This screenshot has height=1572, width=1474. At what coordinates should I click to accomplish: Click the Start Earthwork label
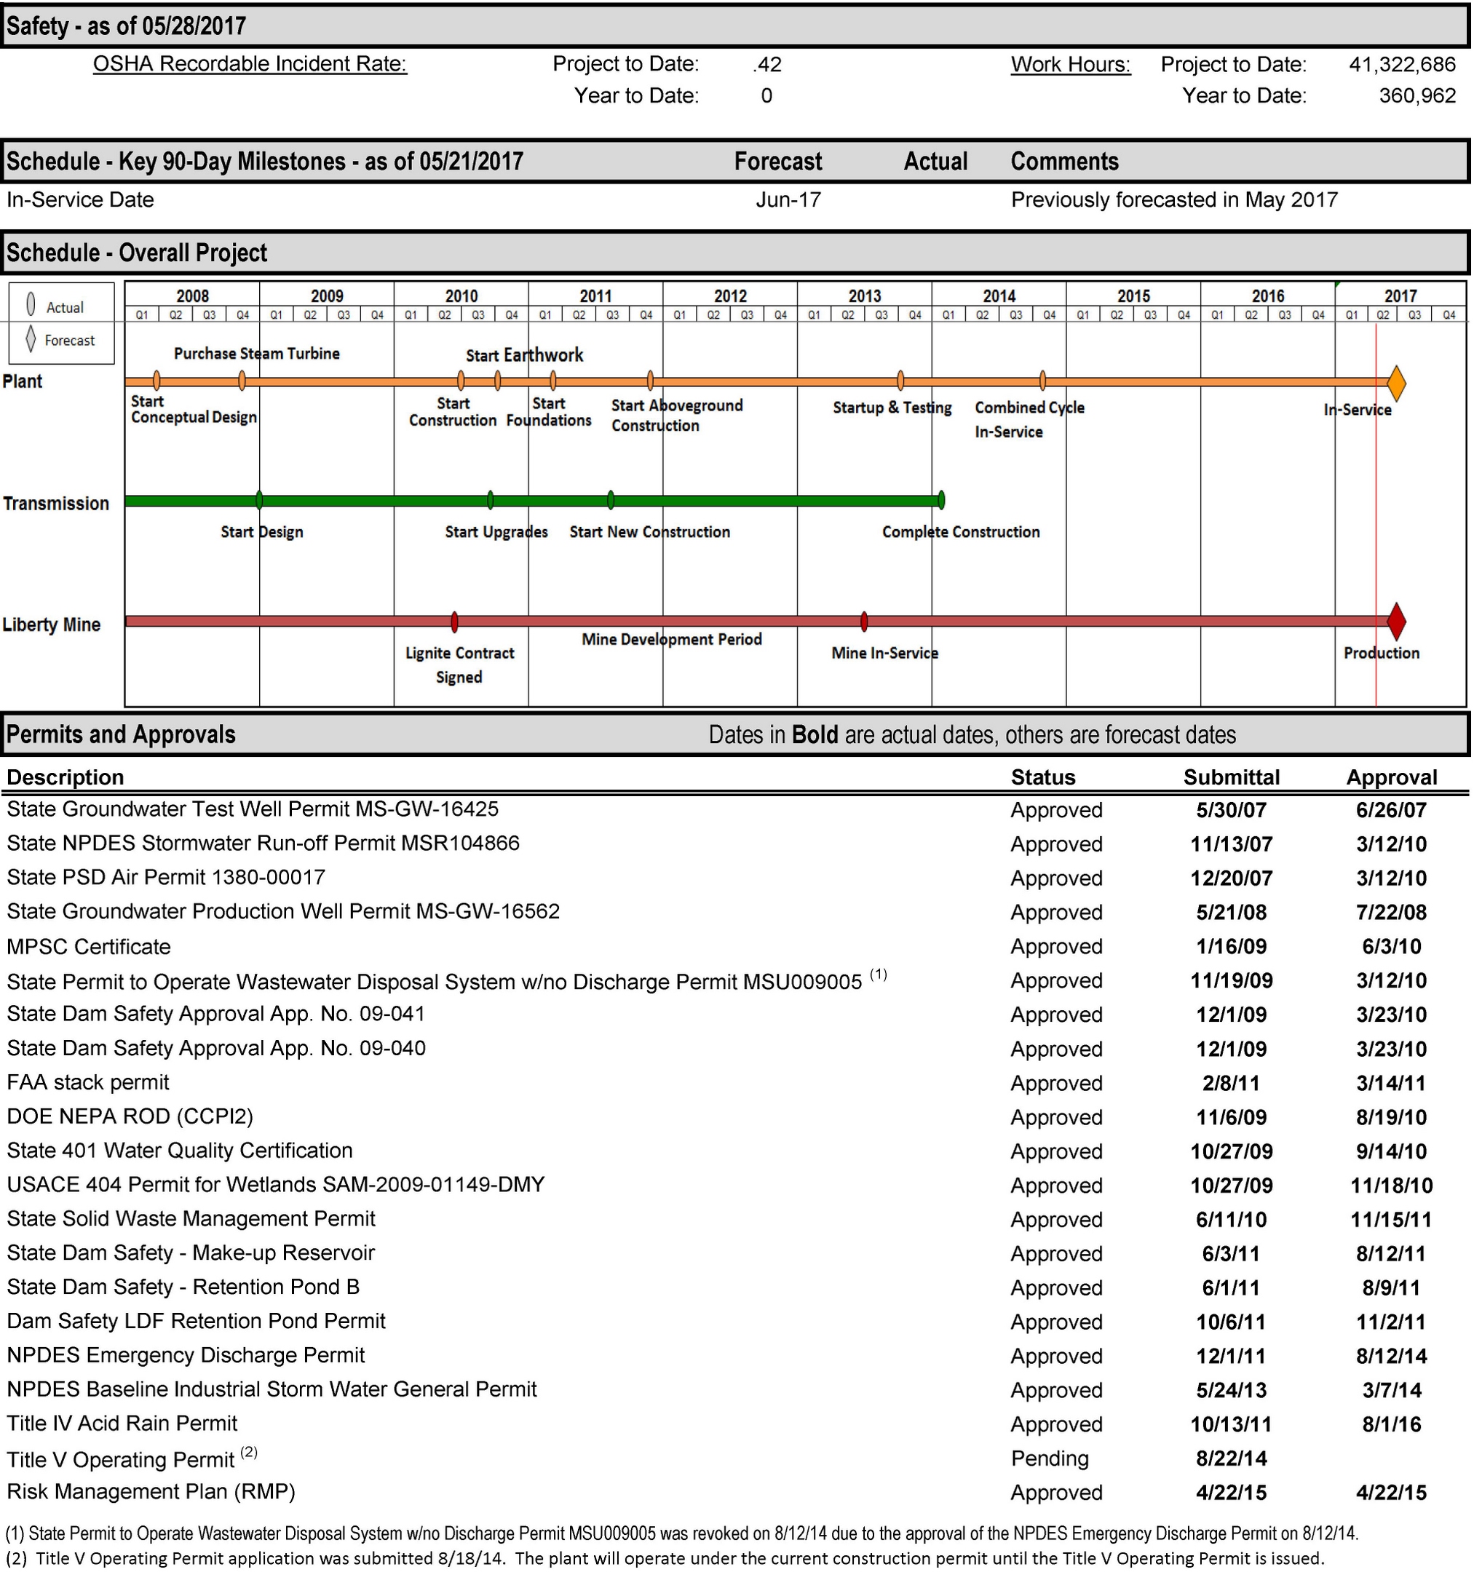click(x=524, y=355)
